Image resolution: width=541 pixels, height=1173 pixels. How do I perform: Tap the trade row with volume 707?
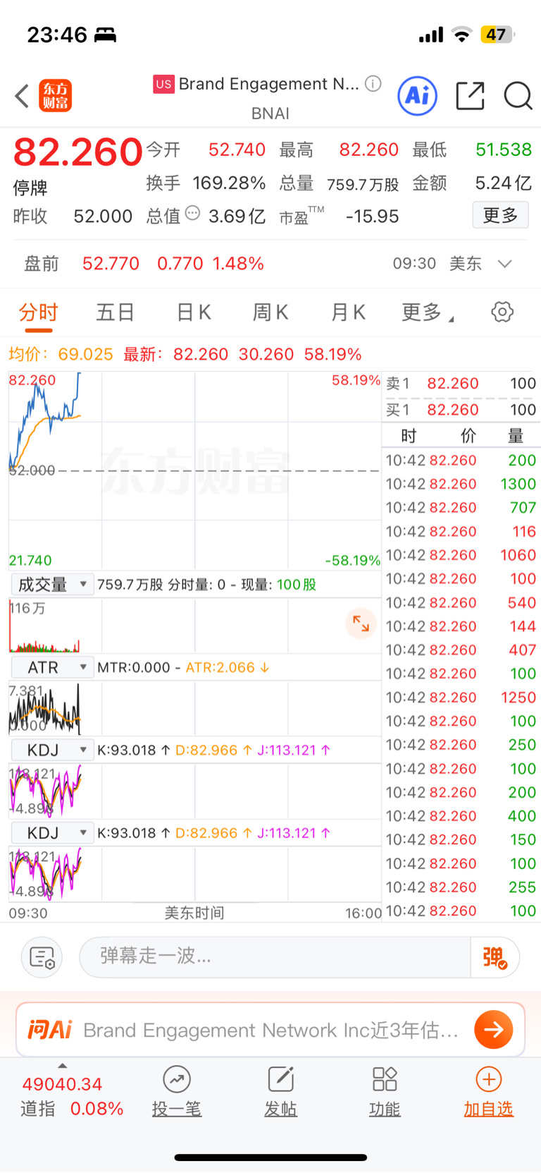click(x=461, y=508)
